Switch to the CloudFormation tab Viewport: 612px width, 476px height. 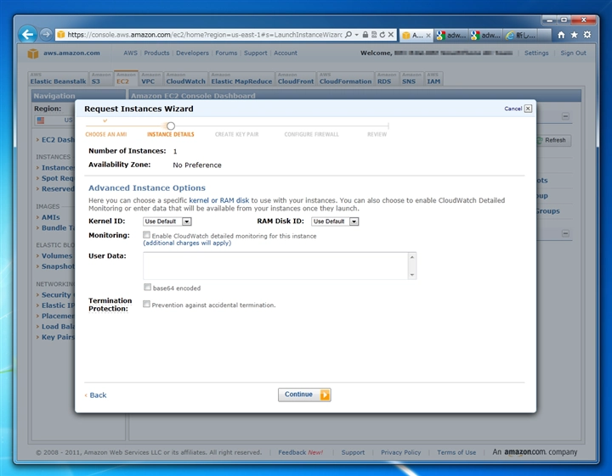coord(345,79)
